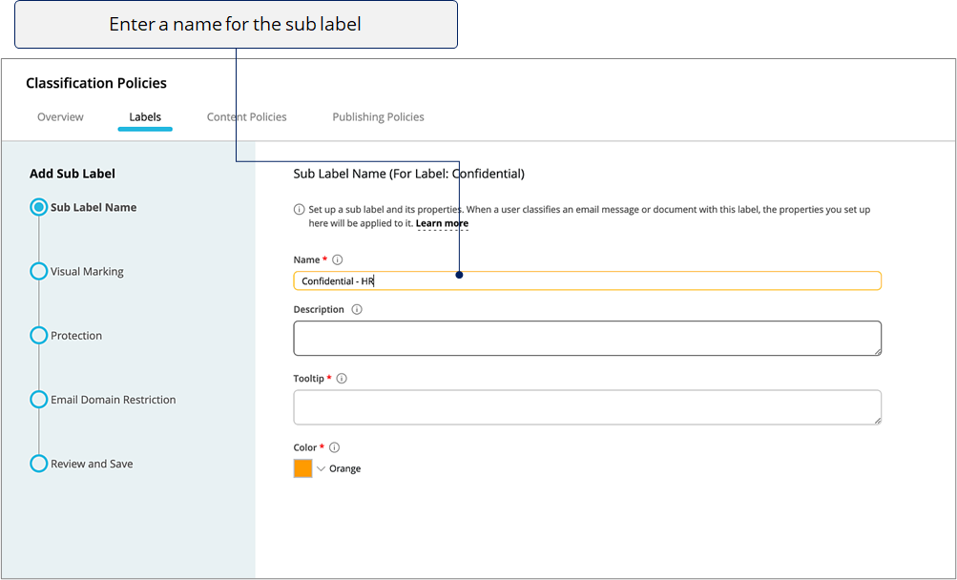
Task: Click the info icon next to Name
Action: [338, 259]
